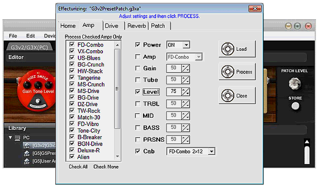Enable the PRSNS checkbox

138,140
